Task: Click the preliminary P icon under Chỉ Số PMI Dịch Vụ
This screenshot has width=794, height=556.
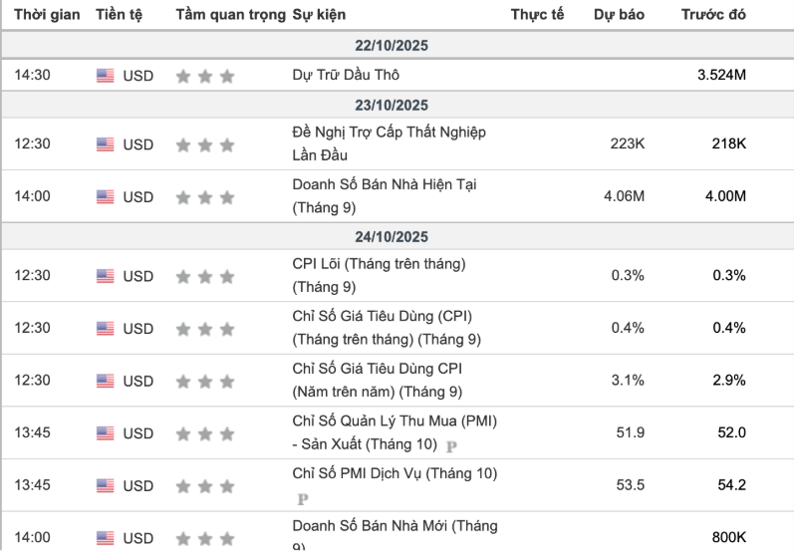Action: [303, 498]
